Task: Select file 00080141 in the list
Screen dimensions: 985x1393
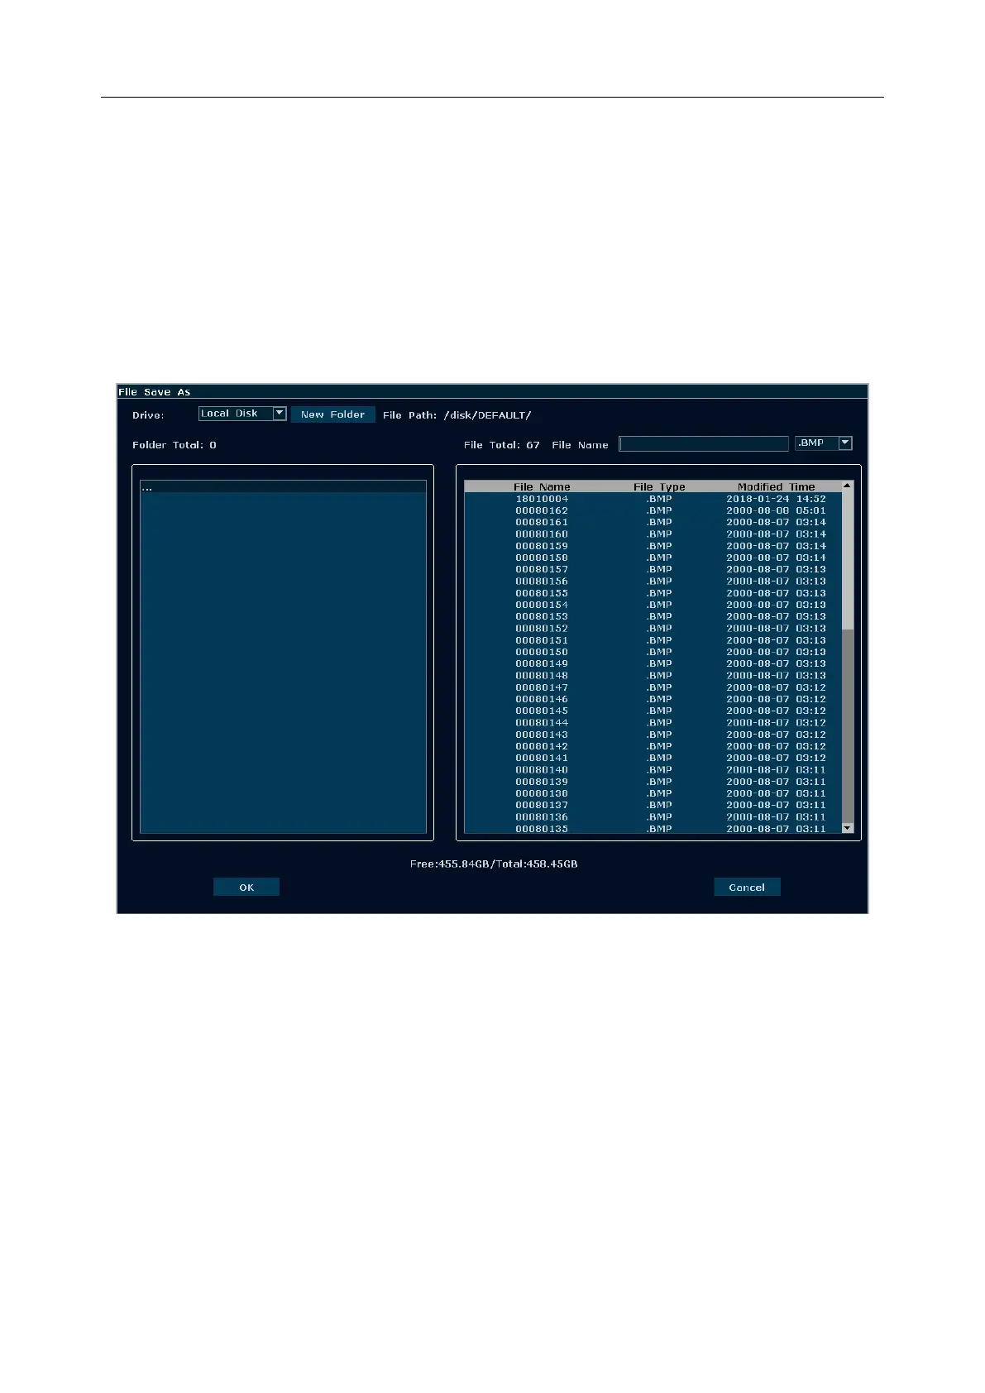Action: click(x=653, y=758)
